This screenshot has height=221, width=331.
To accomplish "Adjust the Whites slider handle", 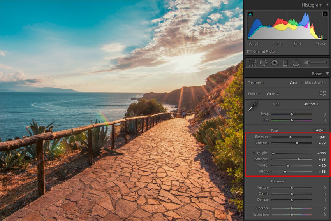I will click(288, 165).
